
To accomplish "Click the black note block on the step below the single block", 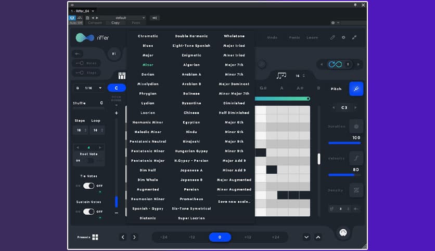I will point(272,170).
